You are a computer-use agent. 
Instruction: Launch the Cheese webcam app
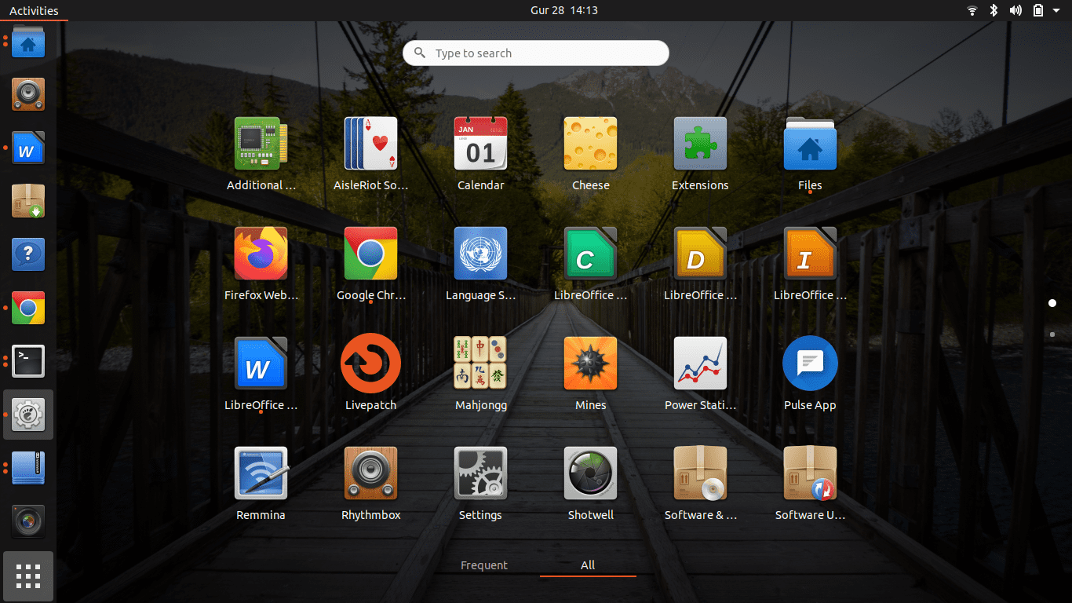coord(591,154)
